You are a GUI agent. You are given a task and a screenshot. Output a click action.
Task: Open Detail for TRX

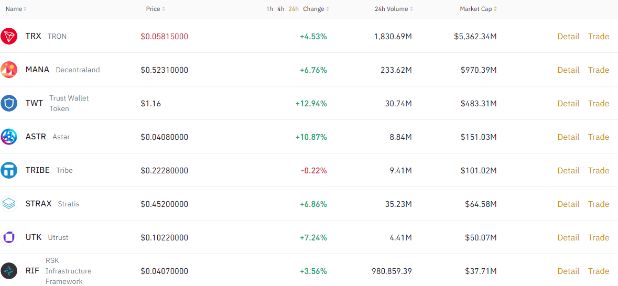coord(568,36)
